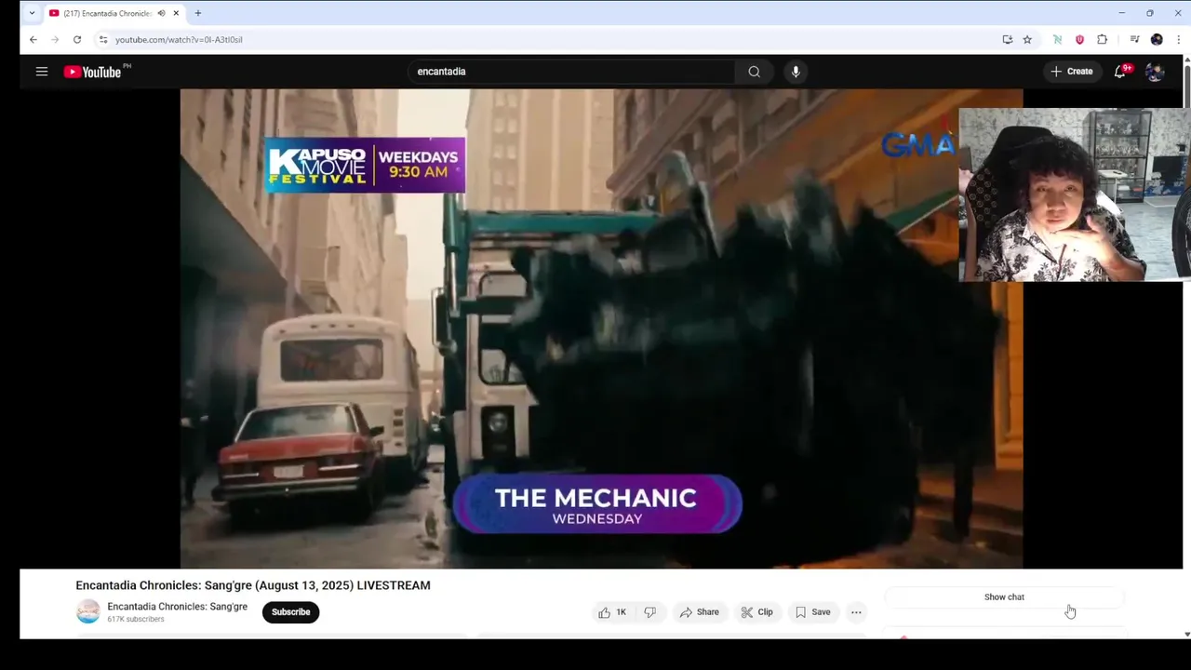
Task: Open more actions ellipsis menu
Action: [x=856, y=612]
